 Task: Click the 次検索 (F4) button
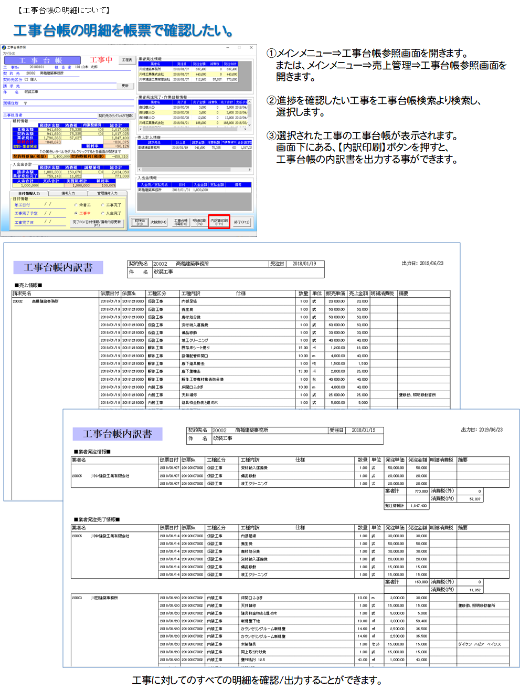click(158, 222)
